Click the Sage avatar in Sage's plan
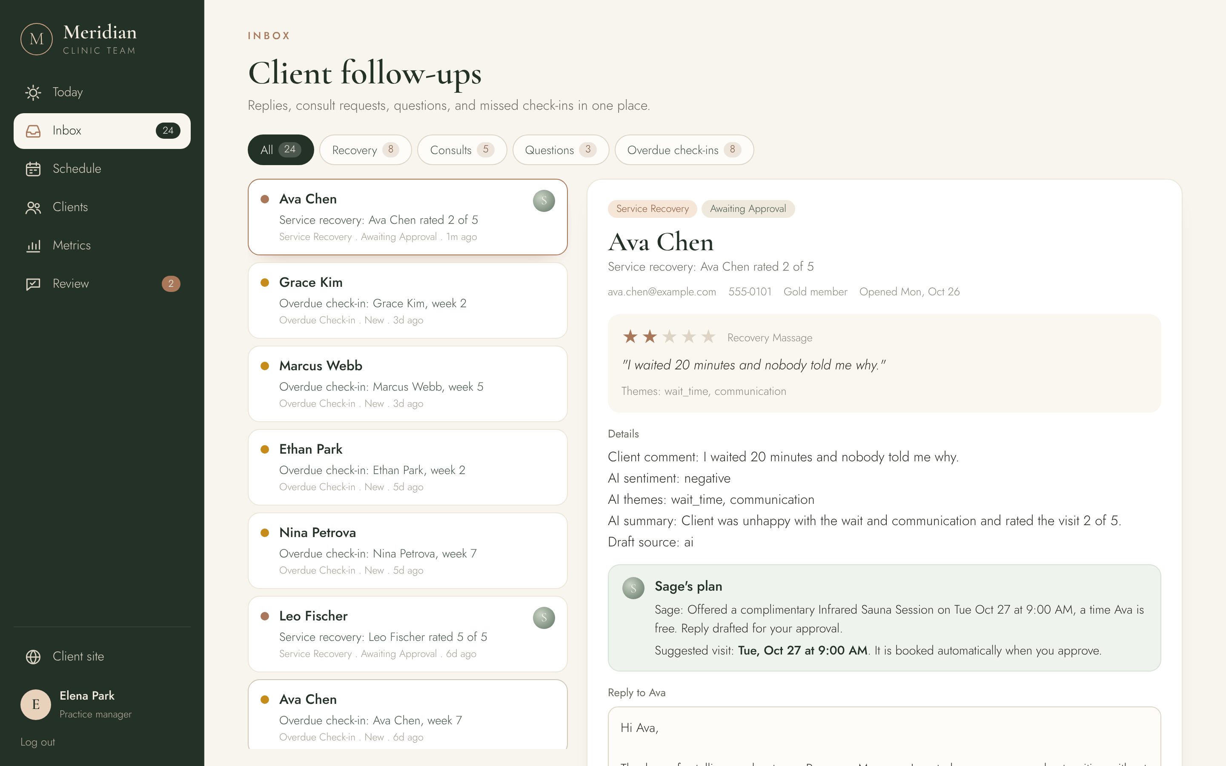The image size is (1226, 766). (x=633, y=588)
